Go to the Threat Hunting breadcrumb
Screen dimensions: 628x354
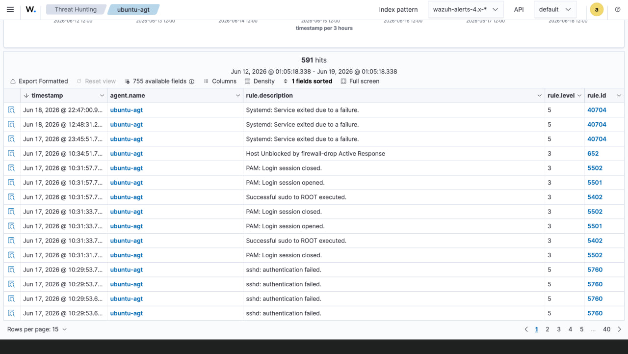click(x=76, y=9)
